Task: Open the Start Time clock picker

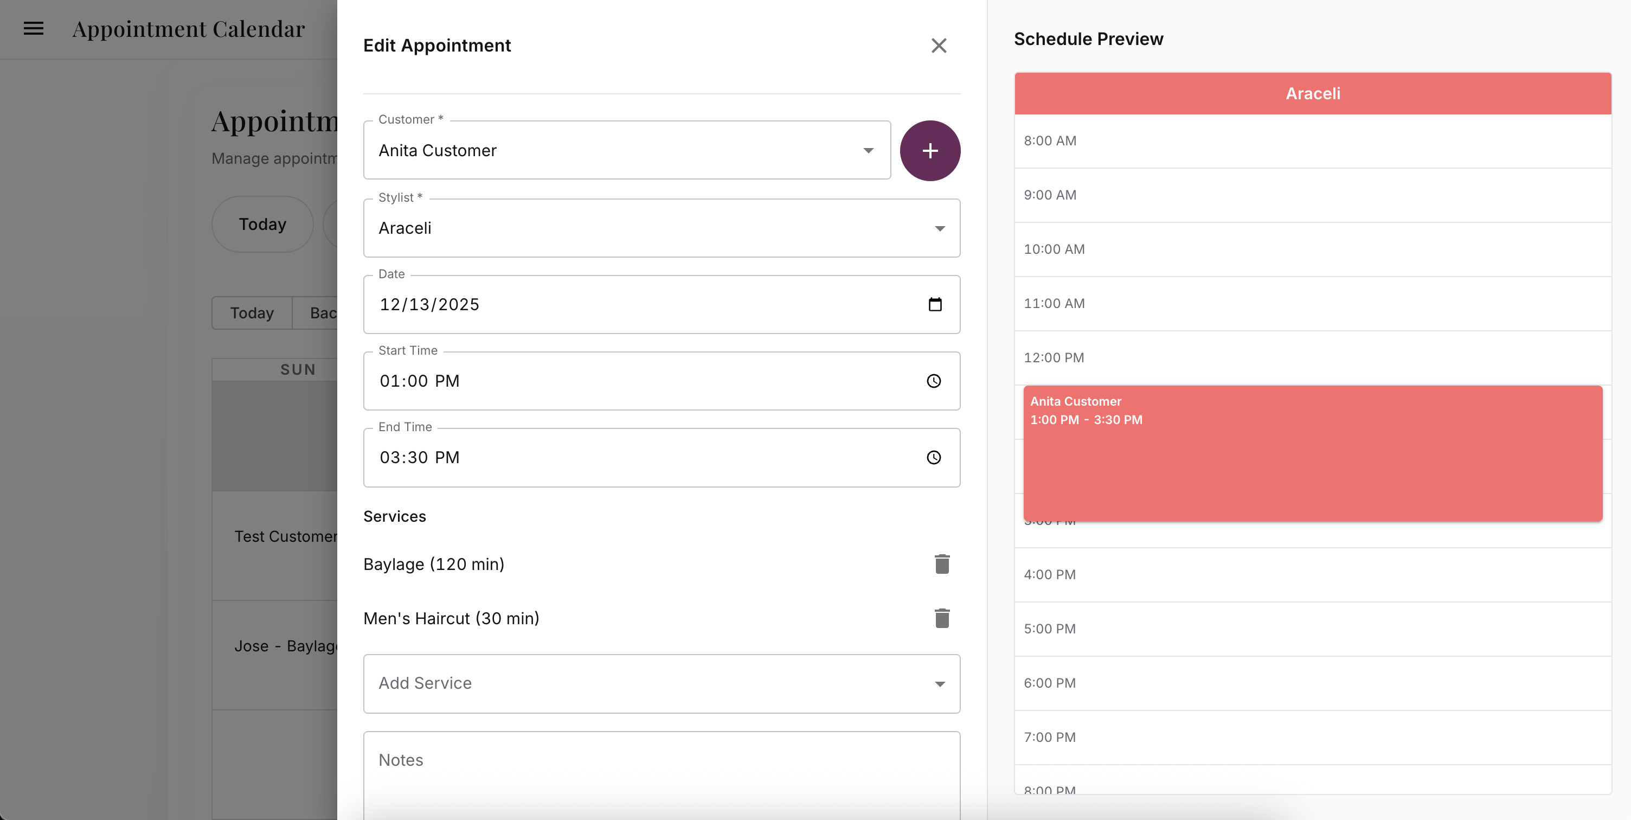Action: [934, 381]
